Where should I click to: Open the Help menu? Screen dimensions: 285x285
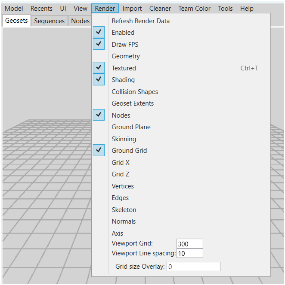pyautogui.click(x=247, y=9)
